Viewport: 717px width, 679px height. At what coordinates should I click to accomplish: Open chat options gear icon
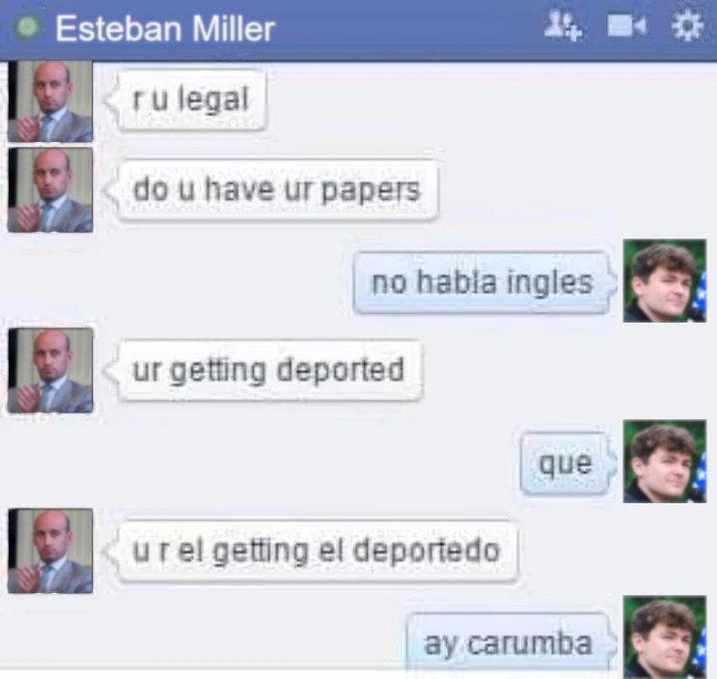(x=687, y=26)
